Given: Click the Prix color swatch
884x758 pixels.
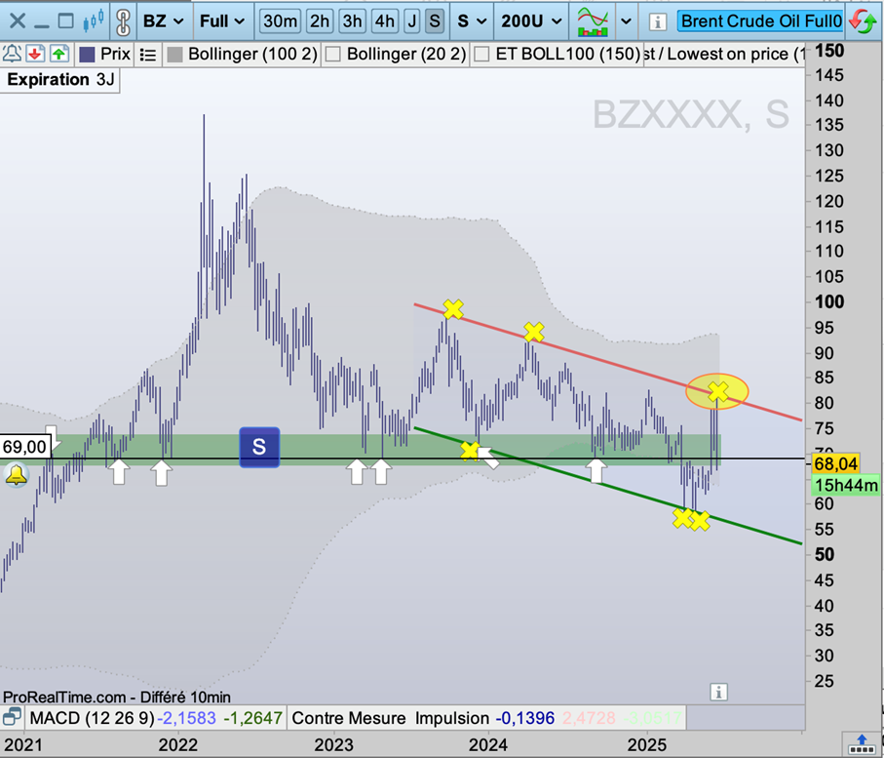Looking at the screenshot, I should point(87,55).
